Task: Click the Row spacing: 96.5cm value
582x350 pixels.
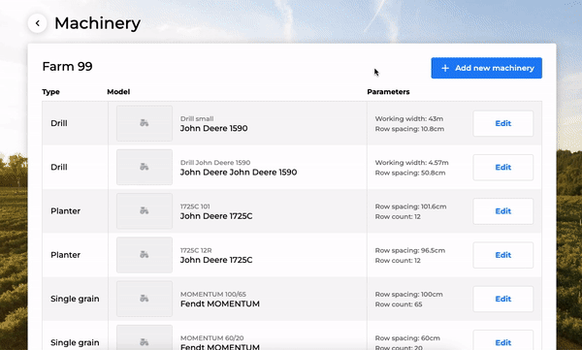Action: [409, 250]
